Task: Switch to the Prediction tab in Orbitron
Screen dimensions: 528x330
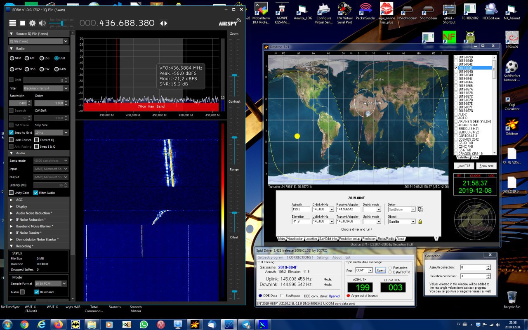Action: click(369, 238)
